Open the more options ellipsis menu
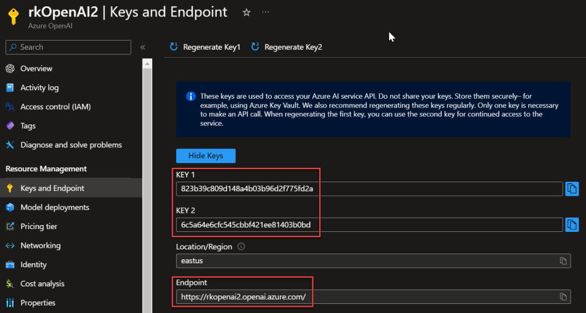586x313 pixels. pos(265,12)
